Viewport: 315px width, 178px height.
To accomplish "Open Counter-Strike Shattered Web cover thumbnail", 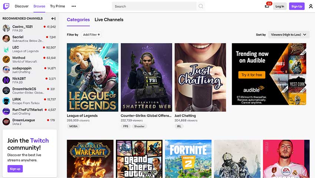I will tap(146, 77).
